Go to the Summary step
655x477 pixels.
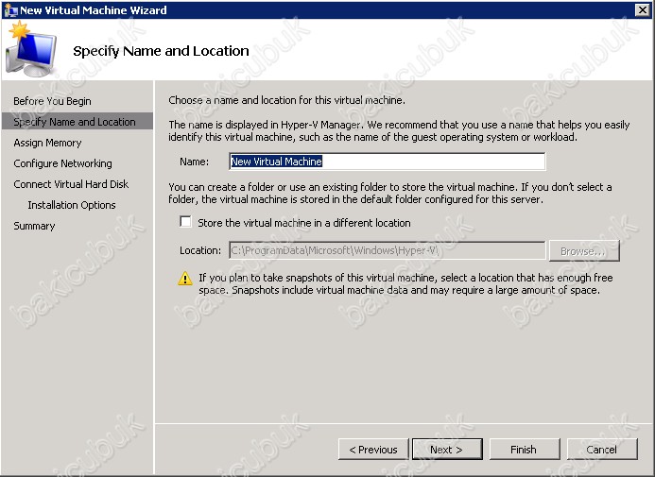(34, 226)
